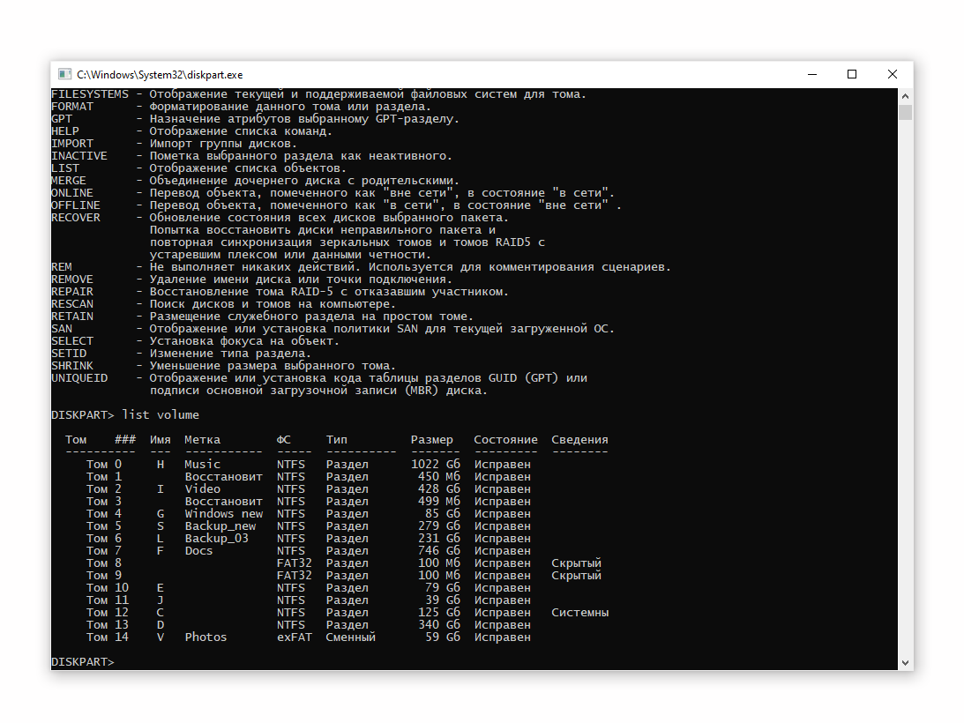Select the 'Docs' volume label
The height and width of the screenshot is (723, 964).
point(198,551)
